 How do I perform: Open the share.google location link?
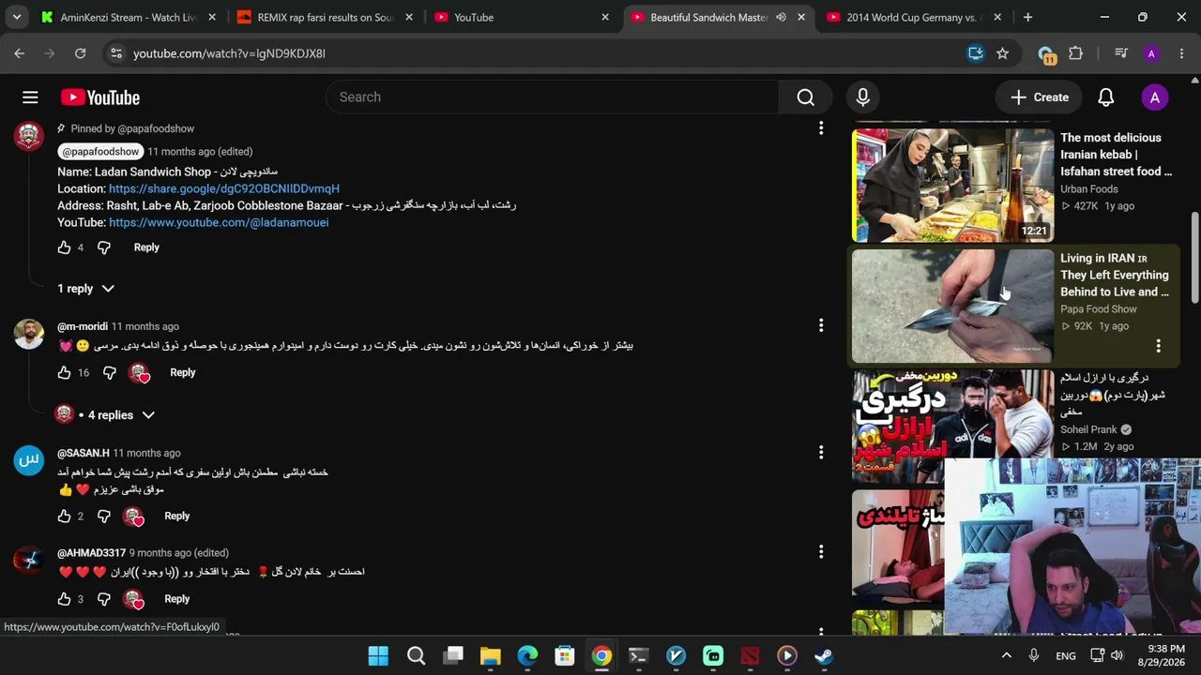pyautogui.click(x=224, y=188)
